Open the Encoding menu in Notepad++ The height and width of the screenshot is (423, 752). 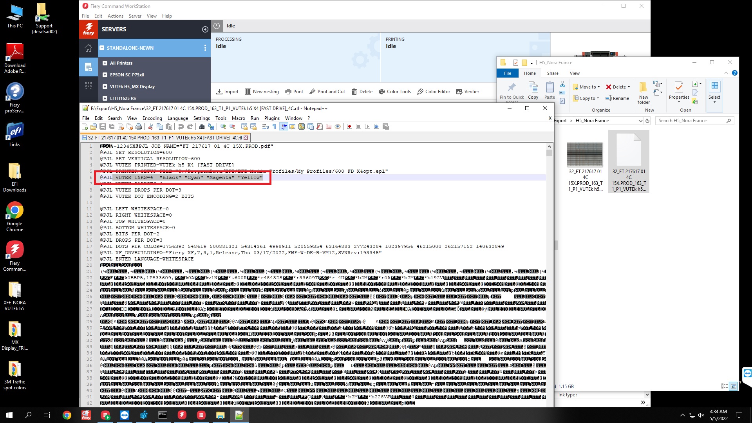pos(152,118)
